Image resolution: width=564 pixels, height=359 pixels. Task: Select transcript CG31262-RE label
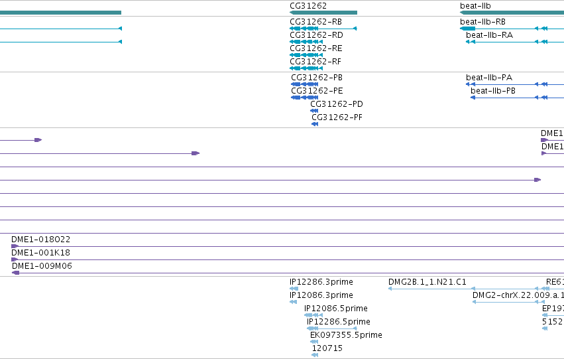tap(316, 48)
